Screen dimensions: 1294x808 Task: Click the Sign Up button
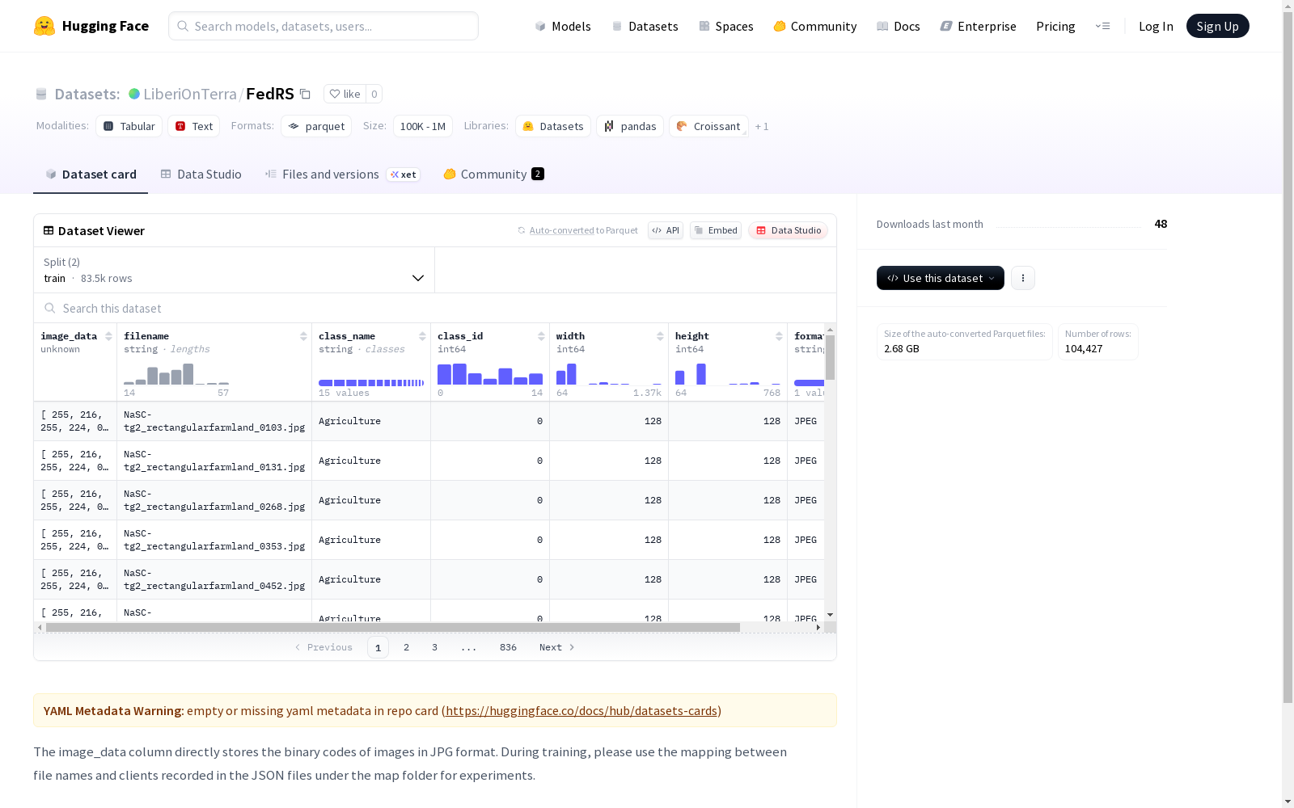(1217, 26)
